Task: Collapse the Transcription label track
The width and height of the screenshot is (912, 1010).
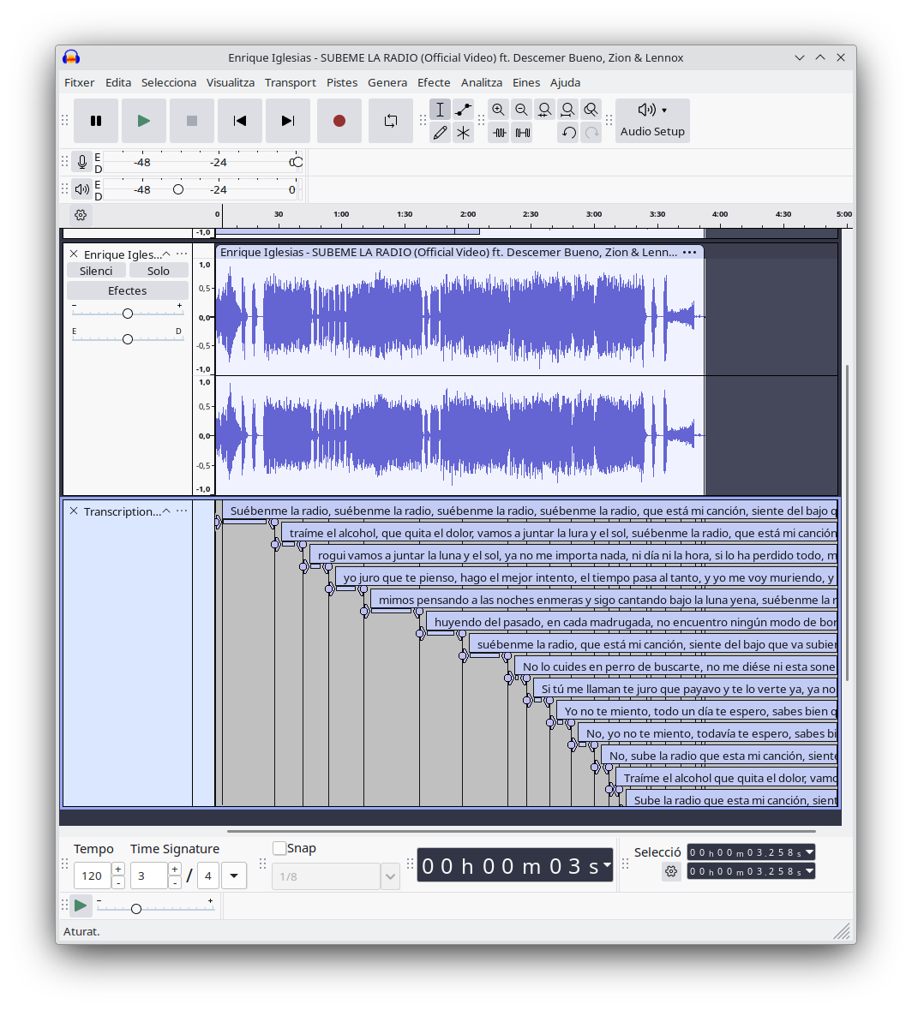Action: pos(166,511)
